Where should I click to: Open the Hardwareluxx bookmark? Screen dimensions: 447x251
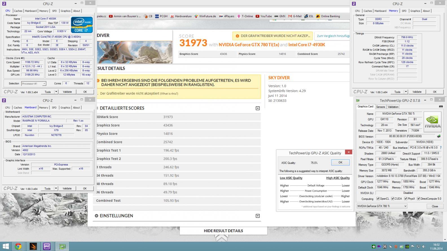[181, 16]
